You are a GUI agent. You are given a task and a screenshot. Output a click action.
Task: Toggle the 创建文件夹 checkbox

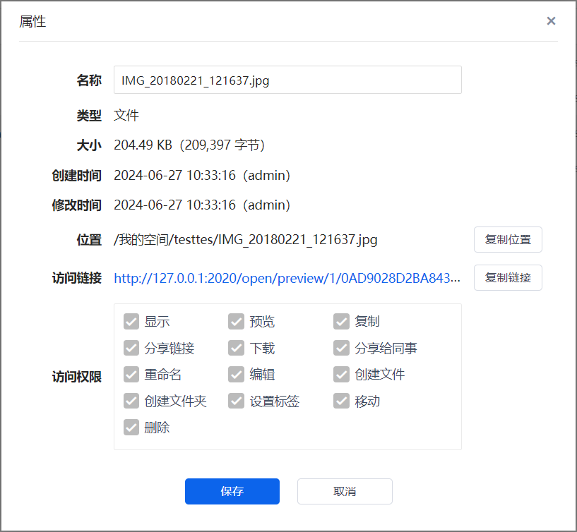click(x=131, y=401)
